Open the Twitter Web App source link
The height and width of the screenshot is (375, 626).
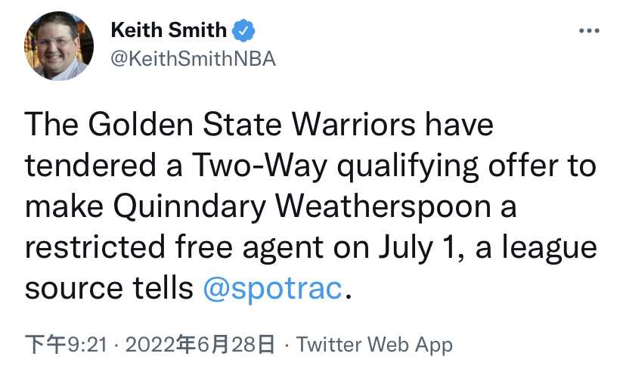pyautogui.click(x=374, y=344)
